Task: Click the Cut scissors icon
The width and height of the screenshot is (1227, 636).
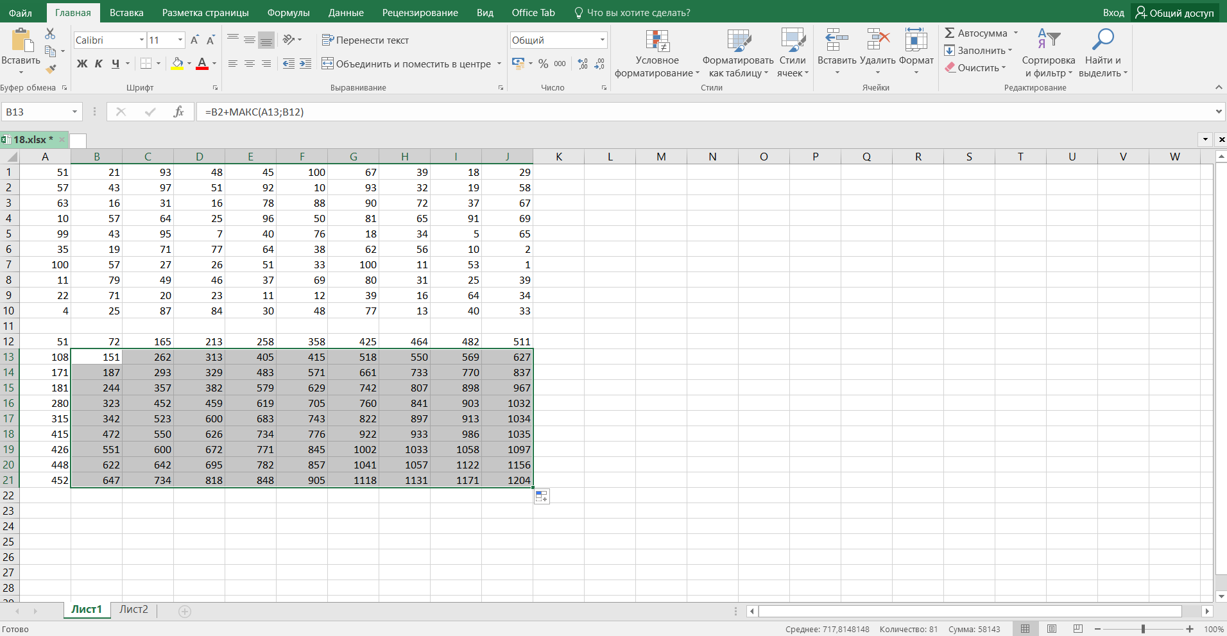Action: pyautogui.click(x=50, y=33)
